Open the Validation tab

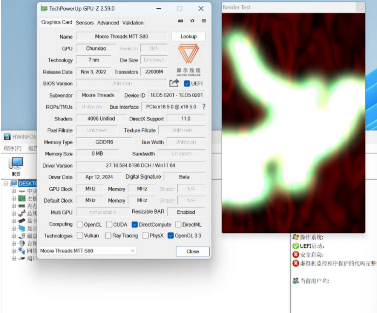(x=133, y=23)
